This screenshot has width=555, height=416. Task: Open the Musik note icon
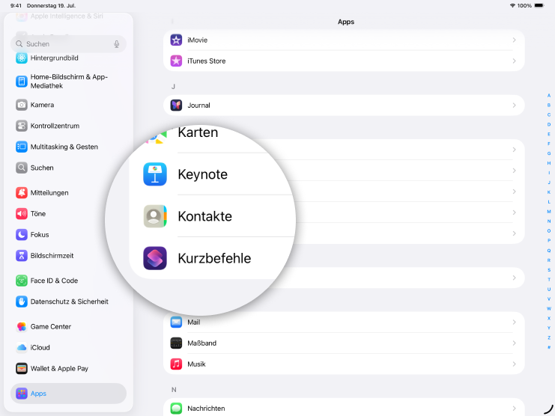[x=176, y=364]
